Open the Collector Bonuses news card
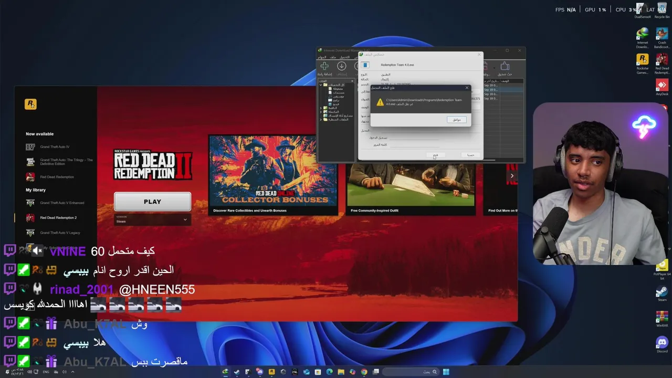 click(x=274, y=175)
